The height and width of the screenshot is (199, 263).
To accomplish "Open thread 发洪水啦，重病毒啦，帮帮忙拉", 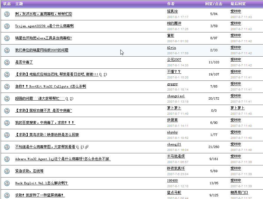I will point(44,14).
